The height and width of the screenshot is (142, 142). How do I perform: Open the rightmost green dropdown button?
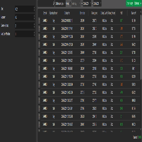pos(137,4)
